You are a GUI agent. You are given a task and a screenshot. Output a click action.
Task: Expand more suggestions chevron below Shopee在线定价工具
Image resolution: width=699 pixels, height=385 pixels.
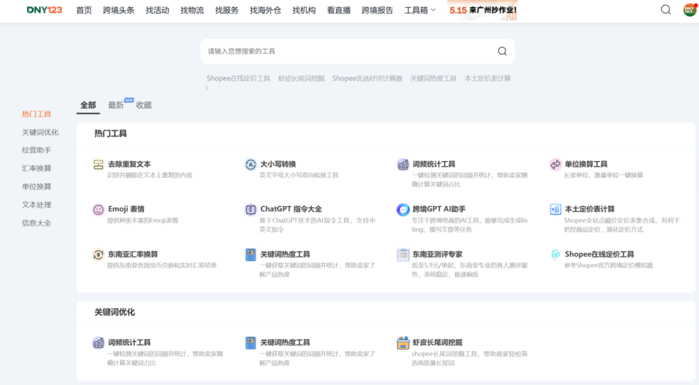[207, 88]
